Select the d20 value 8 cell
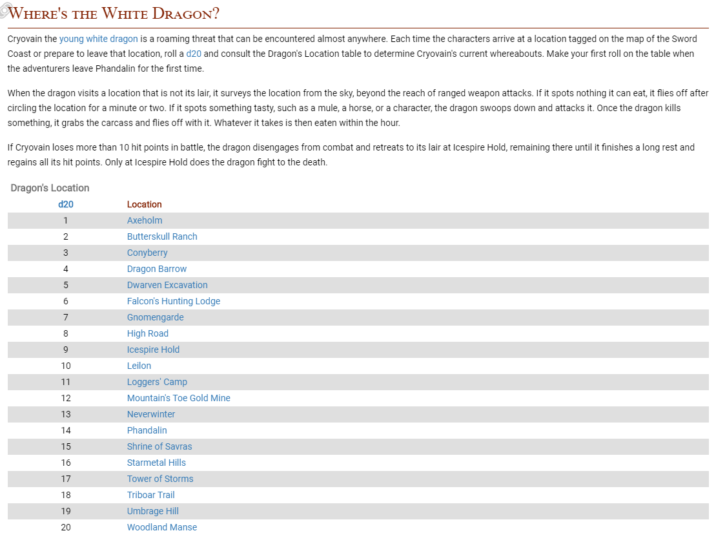 66,333
